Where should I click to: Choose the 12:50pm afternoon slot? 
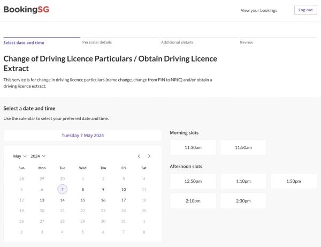[x=193, y=181]
